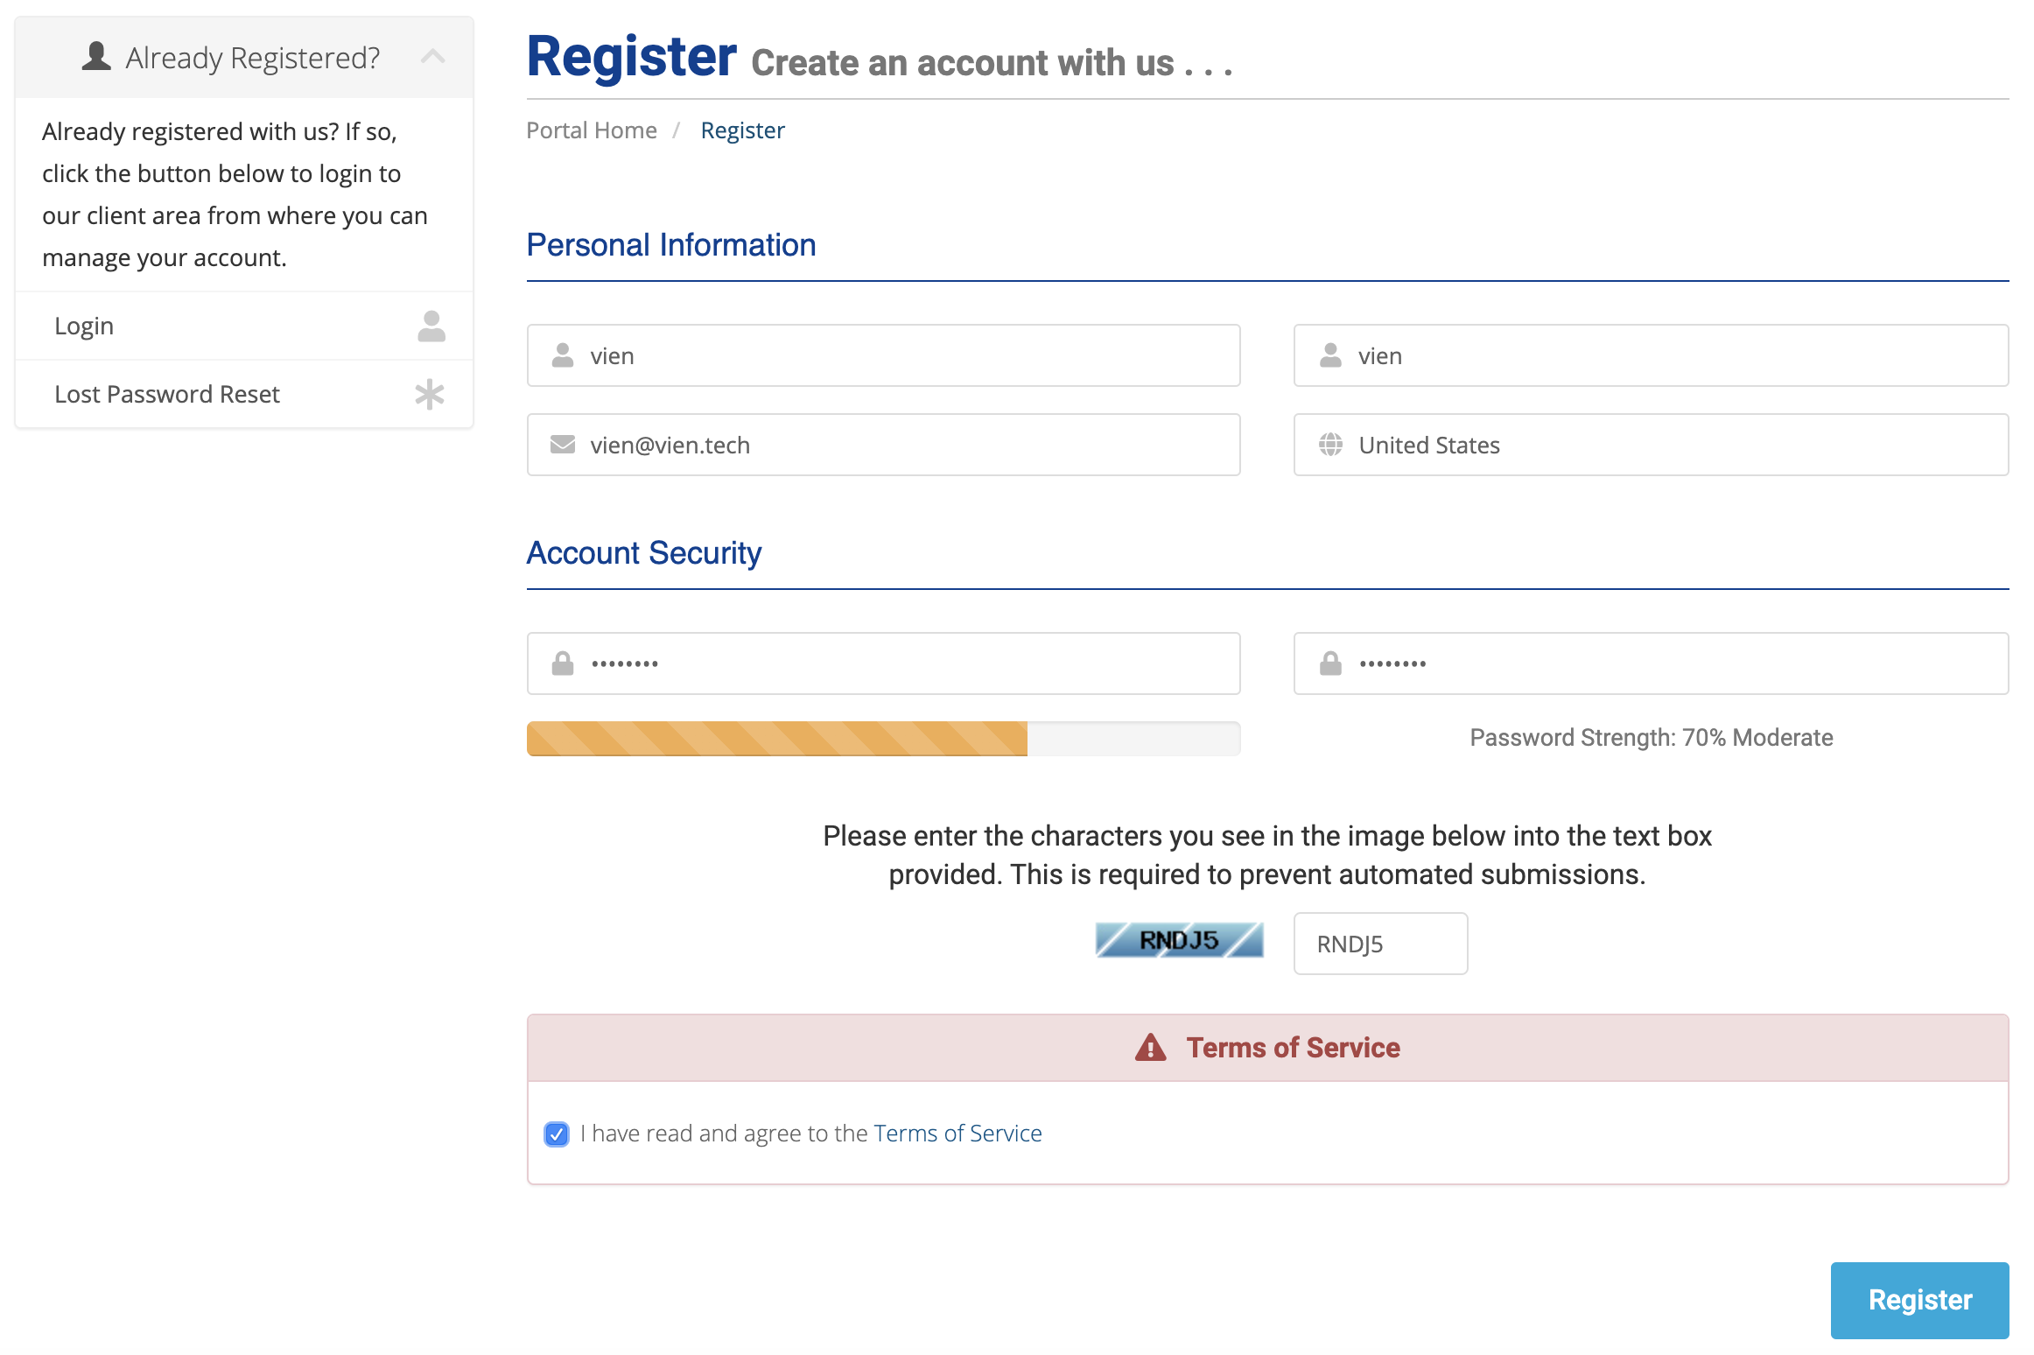Click the asterisk icon beside Lost Password Reset
Image resolution: width=2034 pixels, height=1355 pixels.
tap(430, 395)
